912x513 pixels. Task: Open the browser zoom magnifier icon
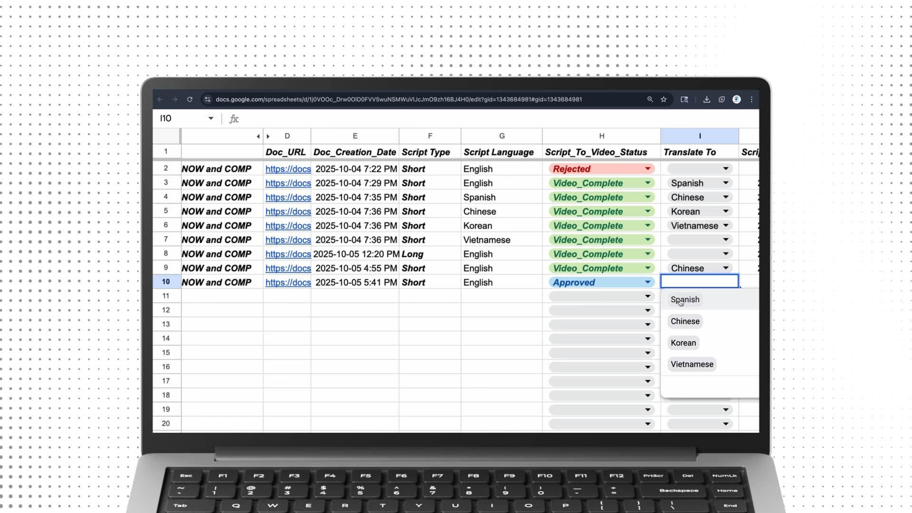point(650,99)
